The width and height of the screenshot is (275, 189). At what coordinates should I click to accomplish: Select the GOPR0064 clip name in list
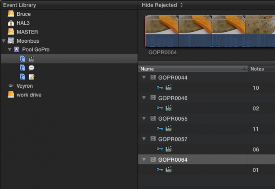(x=173, y=160)
